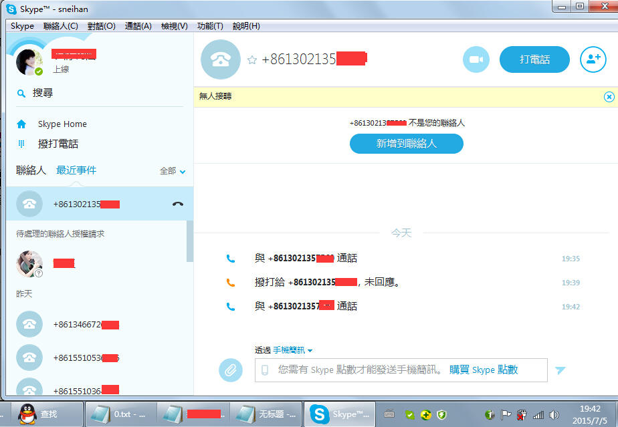Click the dial pad icon beside 撥打電話

[21, 144]
